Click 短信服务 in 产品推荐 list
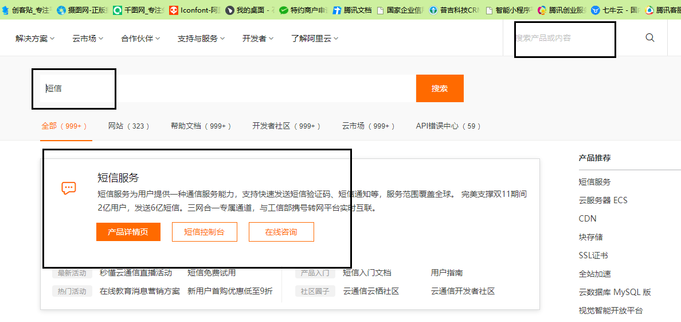Image resolution: width=681 pixels, height=322 pixels. tap(594, 182)
